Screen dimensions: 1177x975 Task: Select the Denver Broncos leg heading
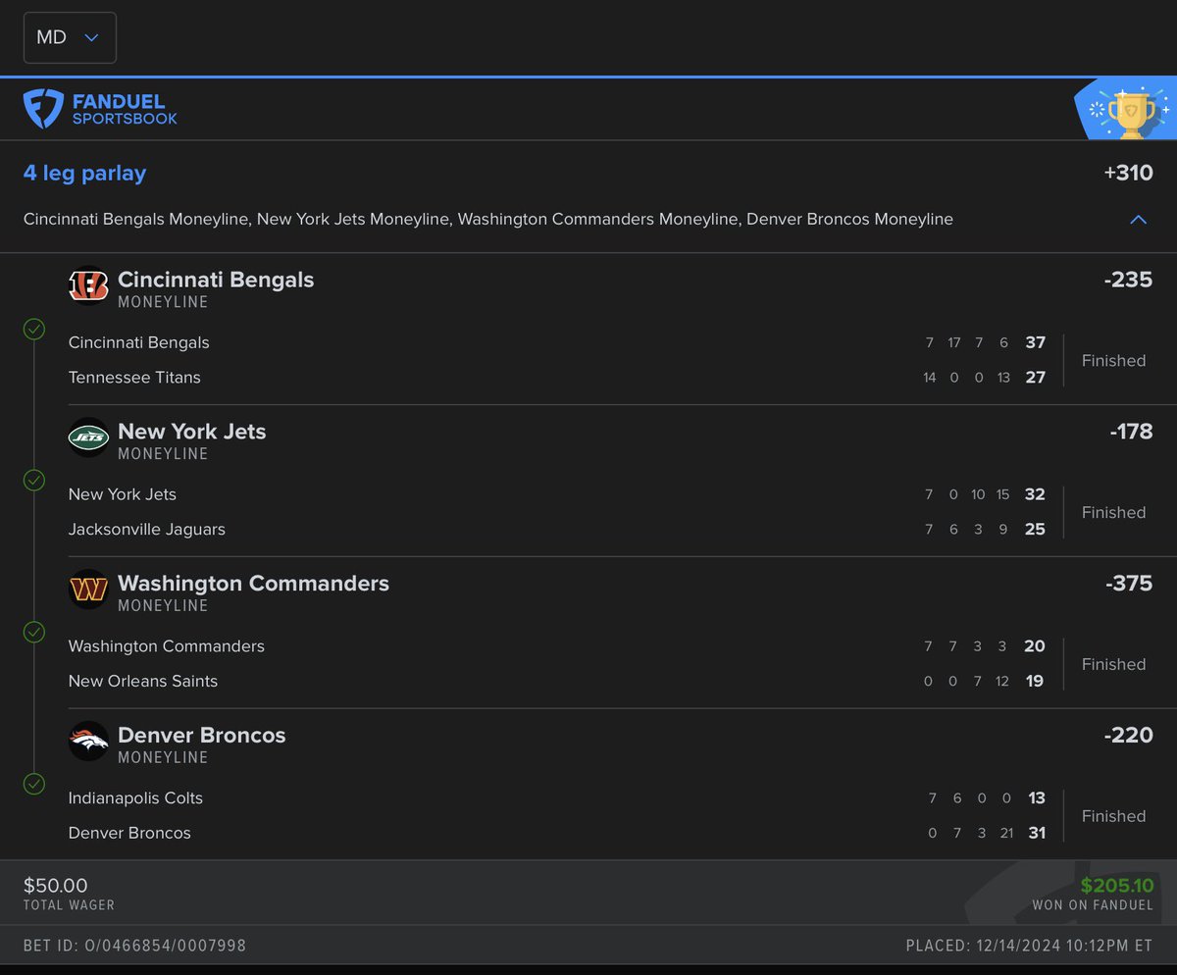(x=201, y=736)
